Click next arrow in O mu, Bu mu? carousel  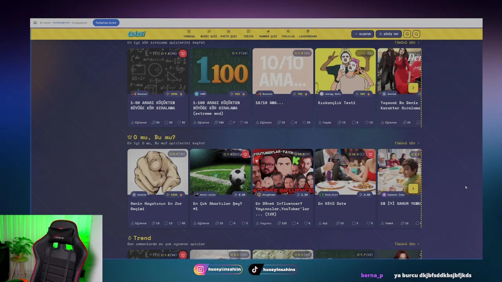(413, 188)
